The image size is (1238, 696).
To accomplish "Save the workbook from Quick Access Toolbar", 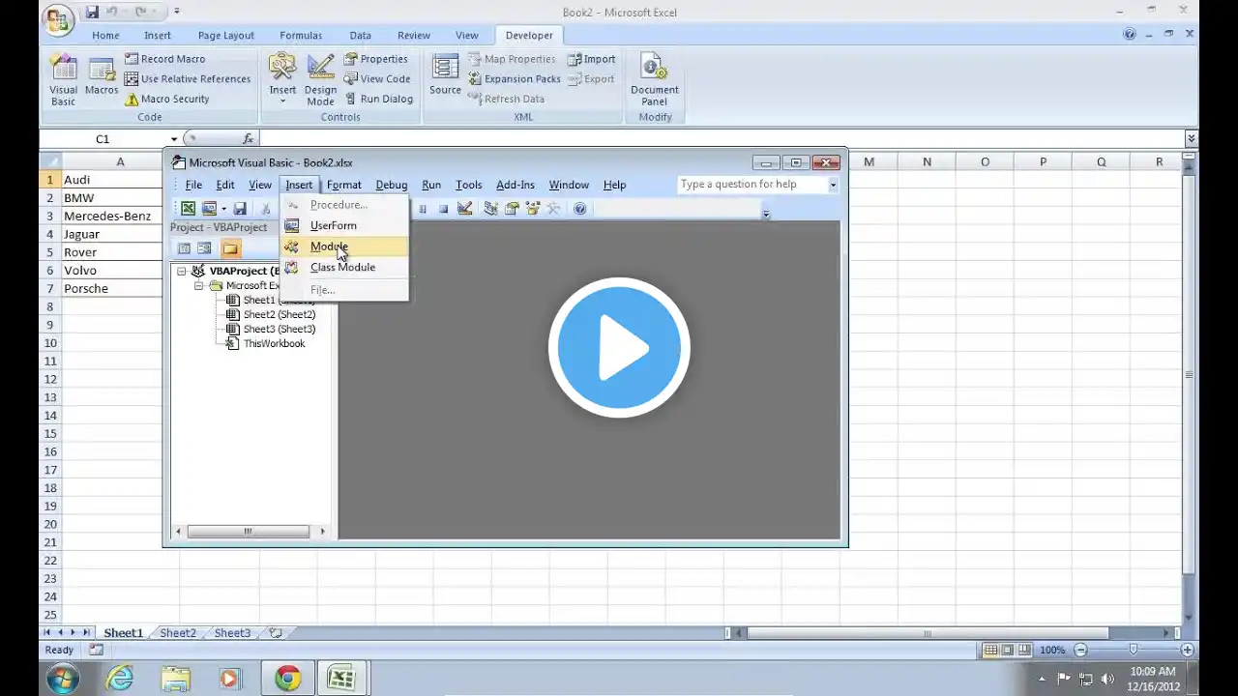I will pyautogui.click(x=92, y=13).
